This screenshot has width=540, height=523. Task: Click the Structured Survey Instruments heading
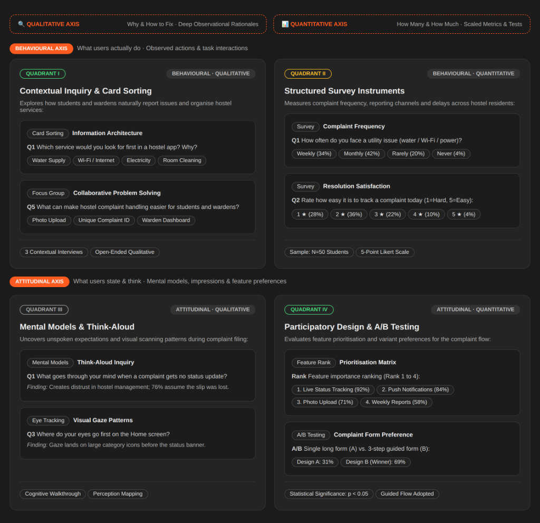[x=344, y=91]
